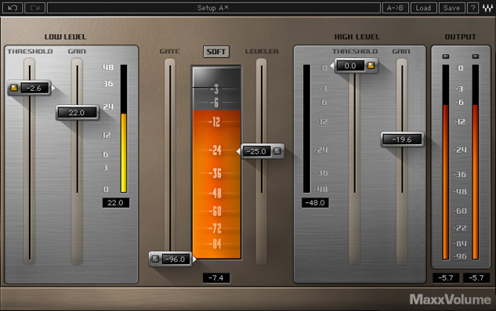This screenshot has height=311, width=496.
Task: Click Gate threshold value -96.0
Action: (x=176, y=259)
